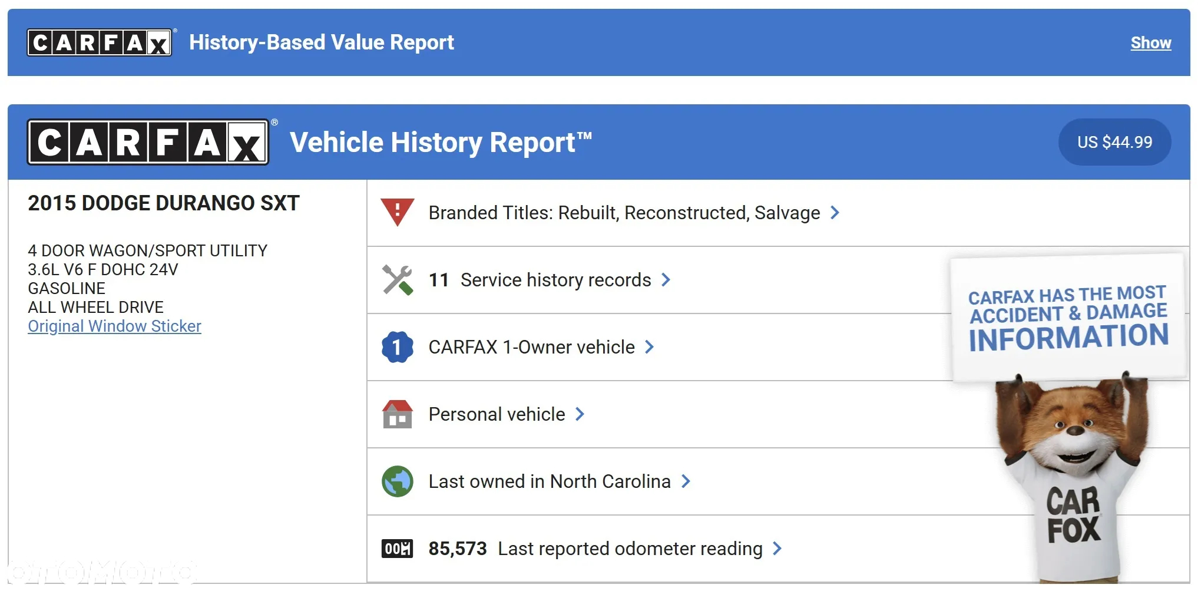Viewport: 1198px width, 591px height.
Task: Click the CARFAX logo in Vehicle History Report header
Action: [148, 142]
